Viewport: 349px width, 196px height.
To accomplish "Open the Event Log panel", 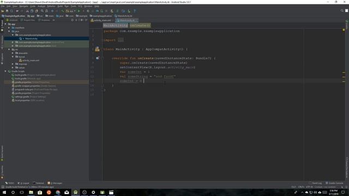I will pos(315,183).
